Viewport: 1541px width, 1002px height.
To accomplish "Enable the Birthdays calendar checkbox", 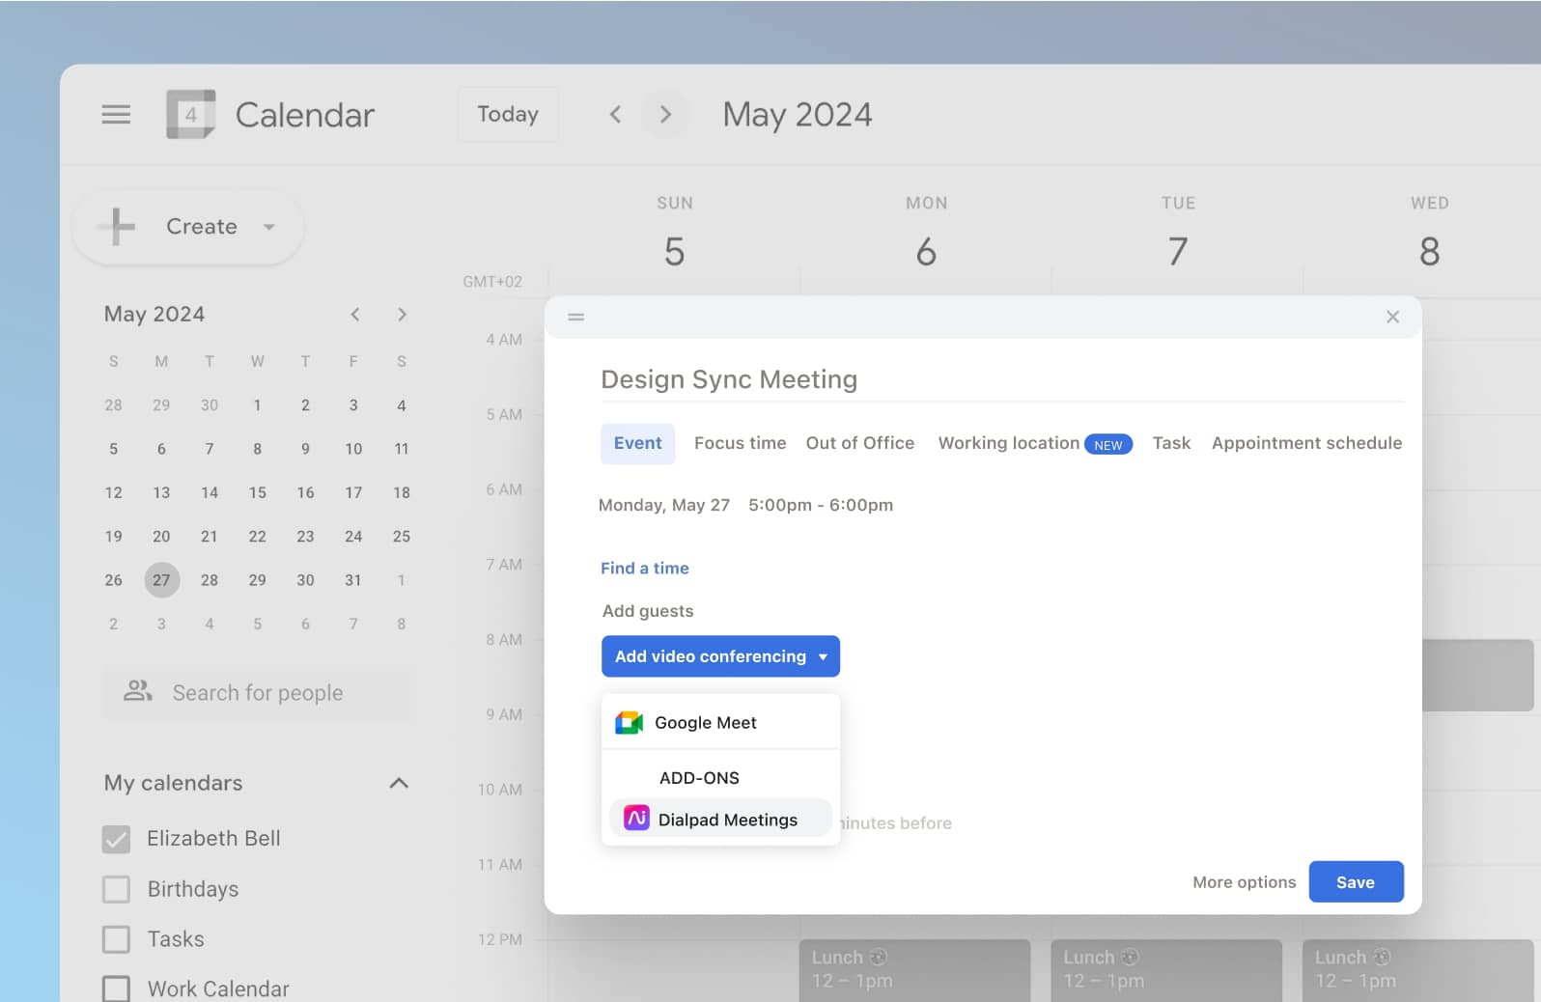I will 116,889.
